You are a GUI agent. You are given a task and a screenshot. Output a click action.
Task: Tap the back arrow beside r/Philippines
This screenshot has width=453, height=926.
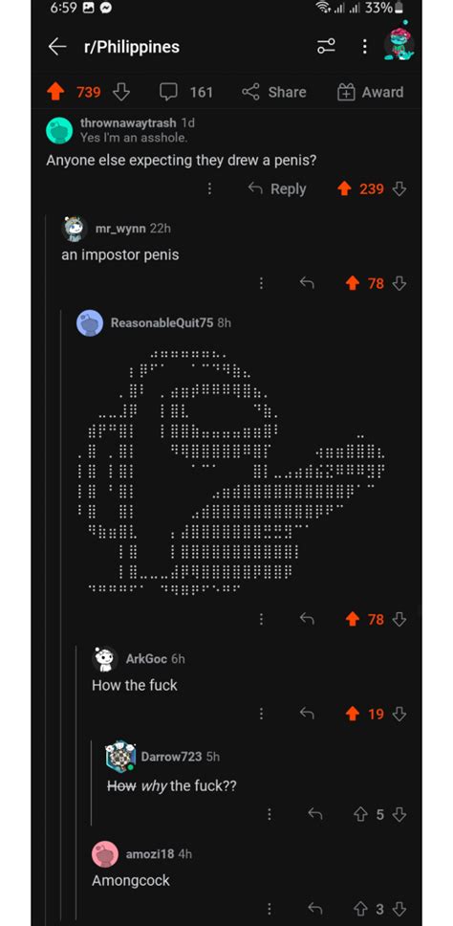[57, 47]
